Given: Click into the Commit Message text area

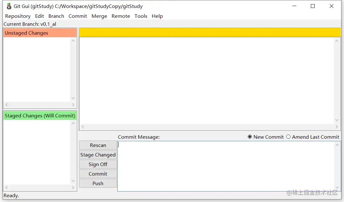Looking at the screenshot, I should click(x=226, y=166).
